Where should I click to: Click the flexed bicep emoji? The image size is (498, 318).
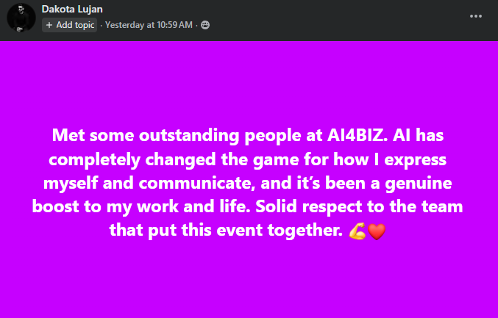pos(358,233)
